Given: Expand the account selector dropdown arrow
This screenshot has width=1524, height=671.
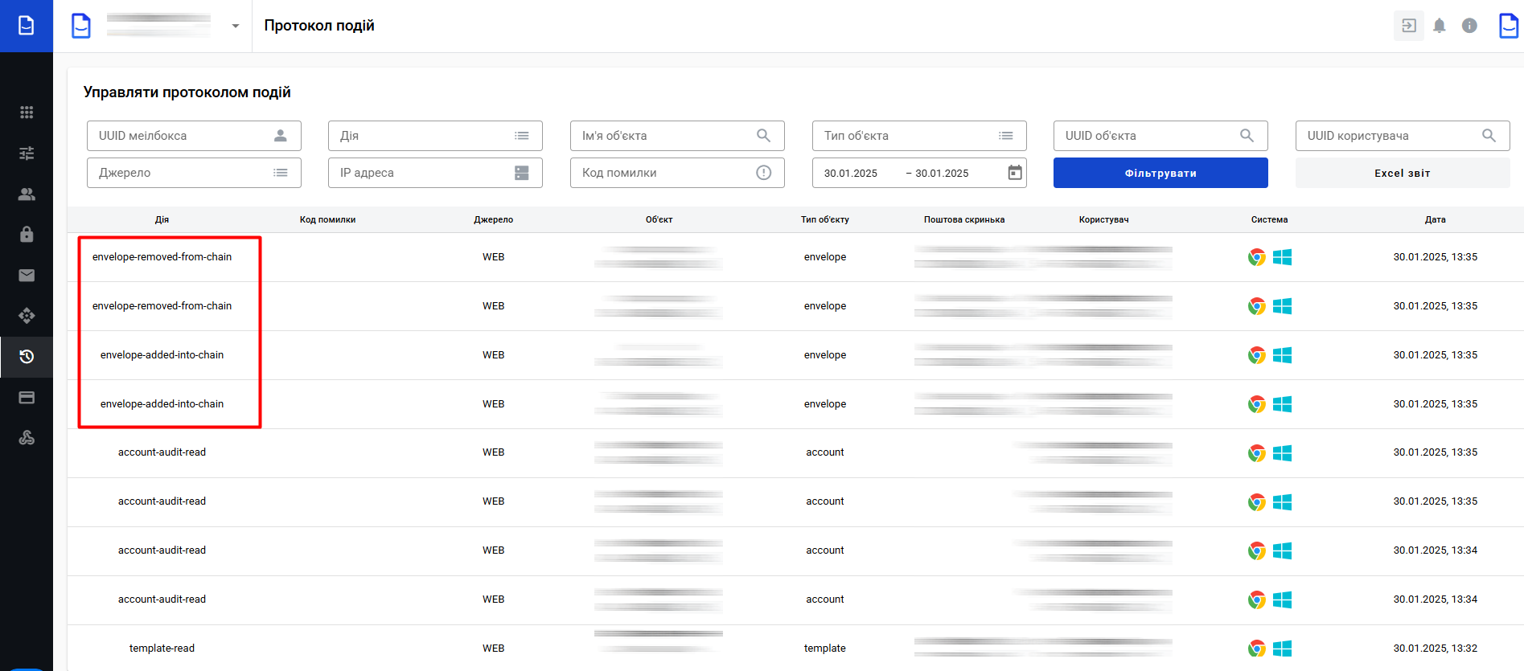Looking at the screenshot, I should click(235, 27).
